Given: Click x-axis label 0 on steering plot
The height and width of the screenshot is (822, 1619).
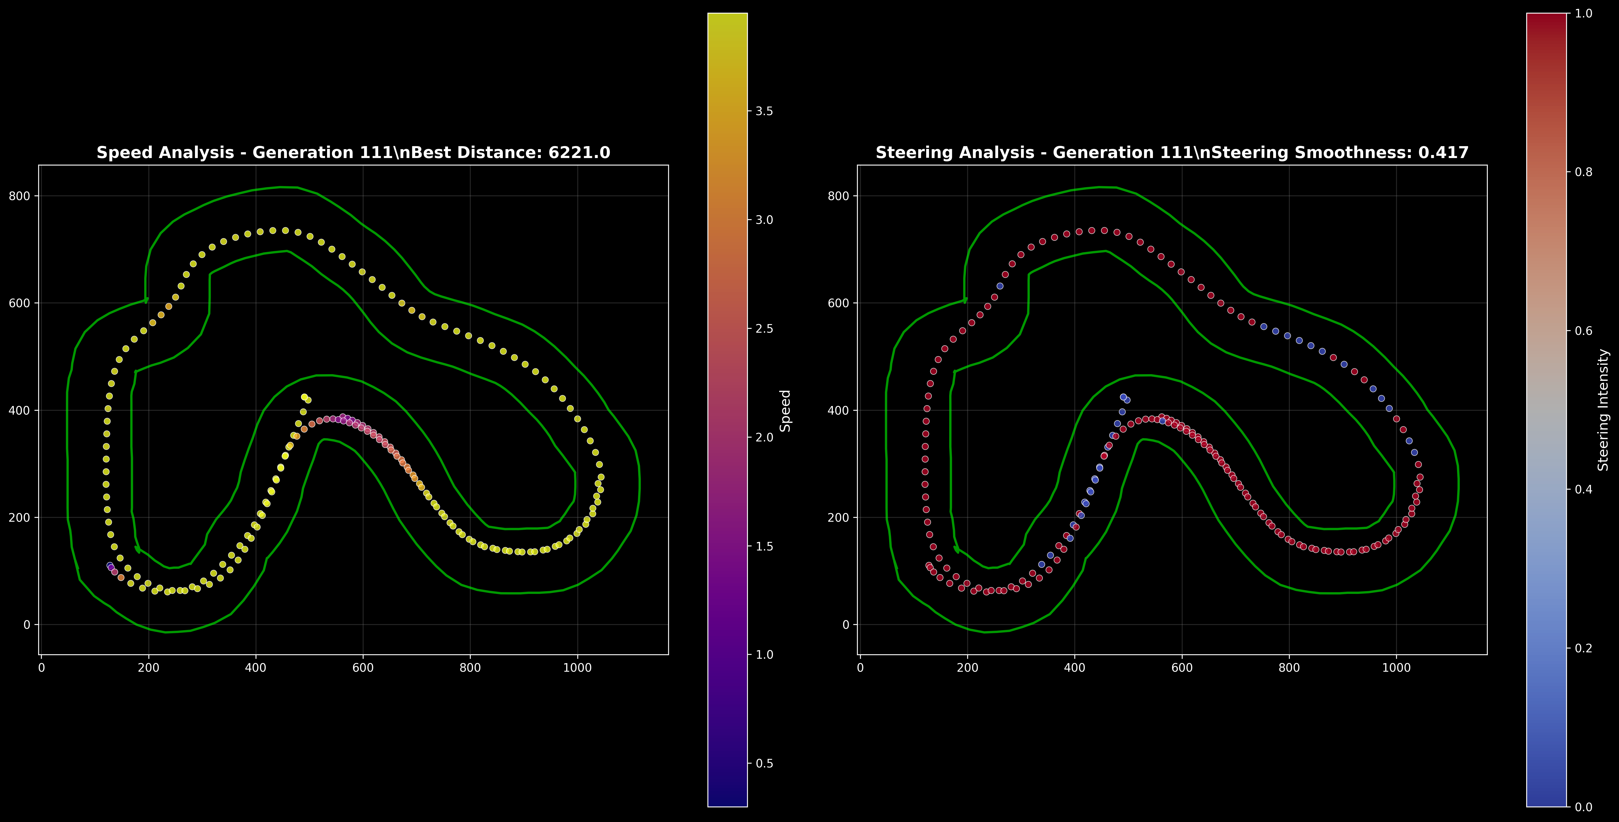Looking at the screenshot, I should coord(860,668).
